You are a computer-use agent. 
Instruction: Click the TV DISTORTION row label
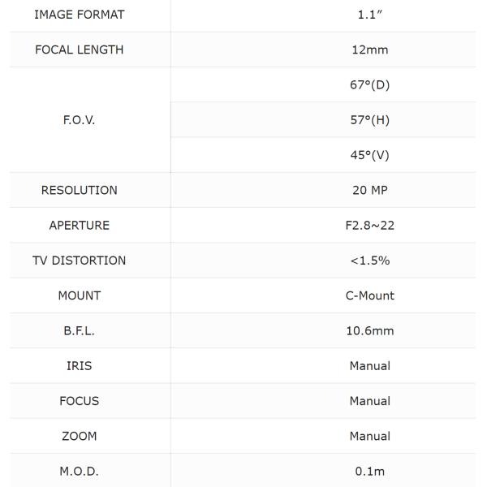[x=80, y=261]
